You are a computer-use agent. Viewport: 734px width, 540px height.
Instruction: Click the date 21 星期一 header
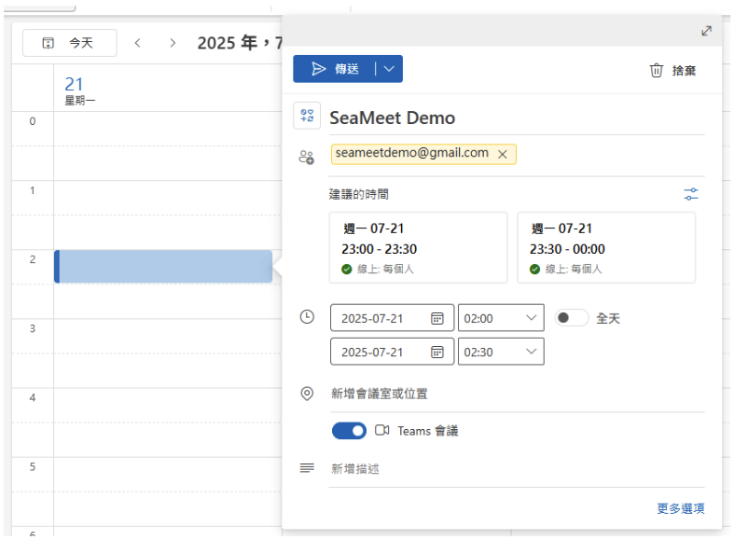79,90
